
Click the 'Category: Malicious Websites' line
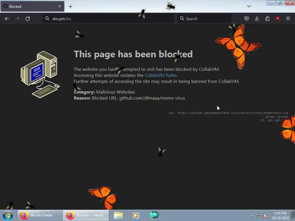coord(104,92)
